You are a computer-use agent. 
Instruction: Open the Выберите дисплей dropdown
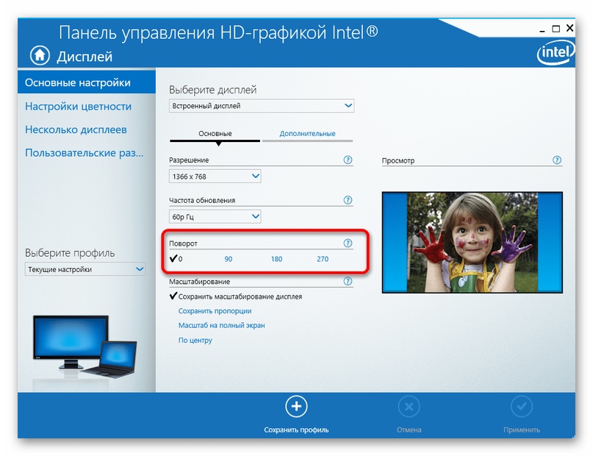262,106
